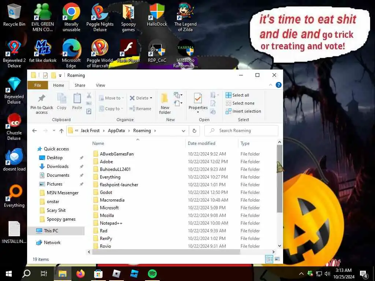Open Windows Start menu
This screenshot has width=375, height=281.
click(9, 274)
